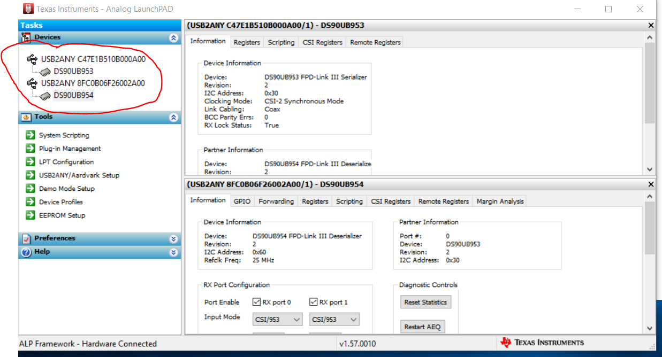Open Margin Analysis tab
Screen dimensions: 662x357
click(500, 201)
